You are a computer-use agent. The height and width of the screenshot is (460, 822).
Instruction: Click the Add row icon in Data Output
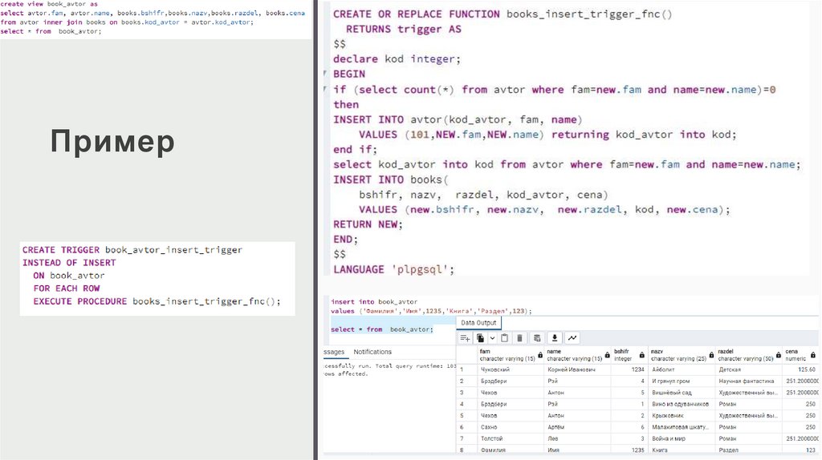(x=465, y=338)
